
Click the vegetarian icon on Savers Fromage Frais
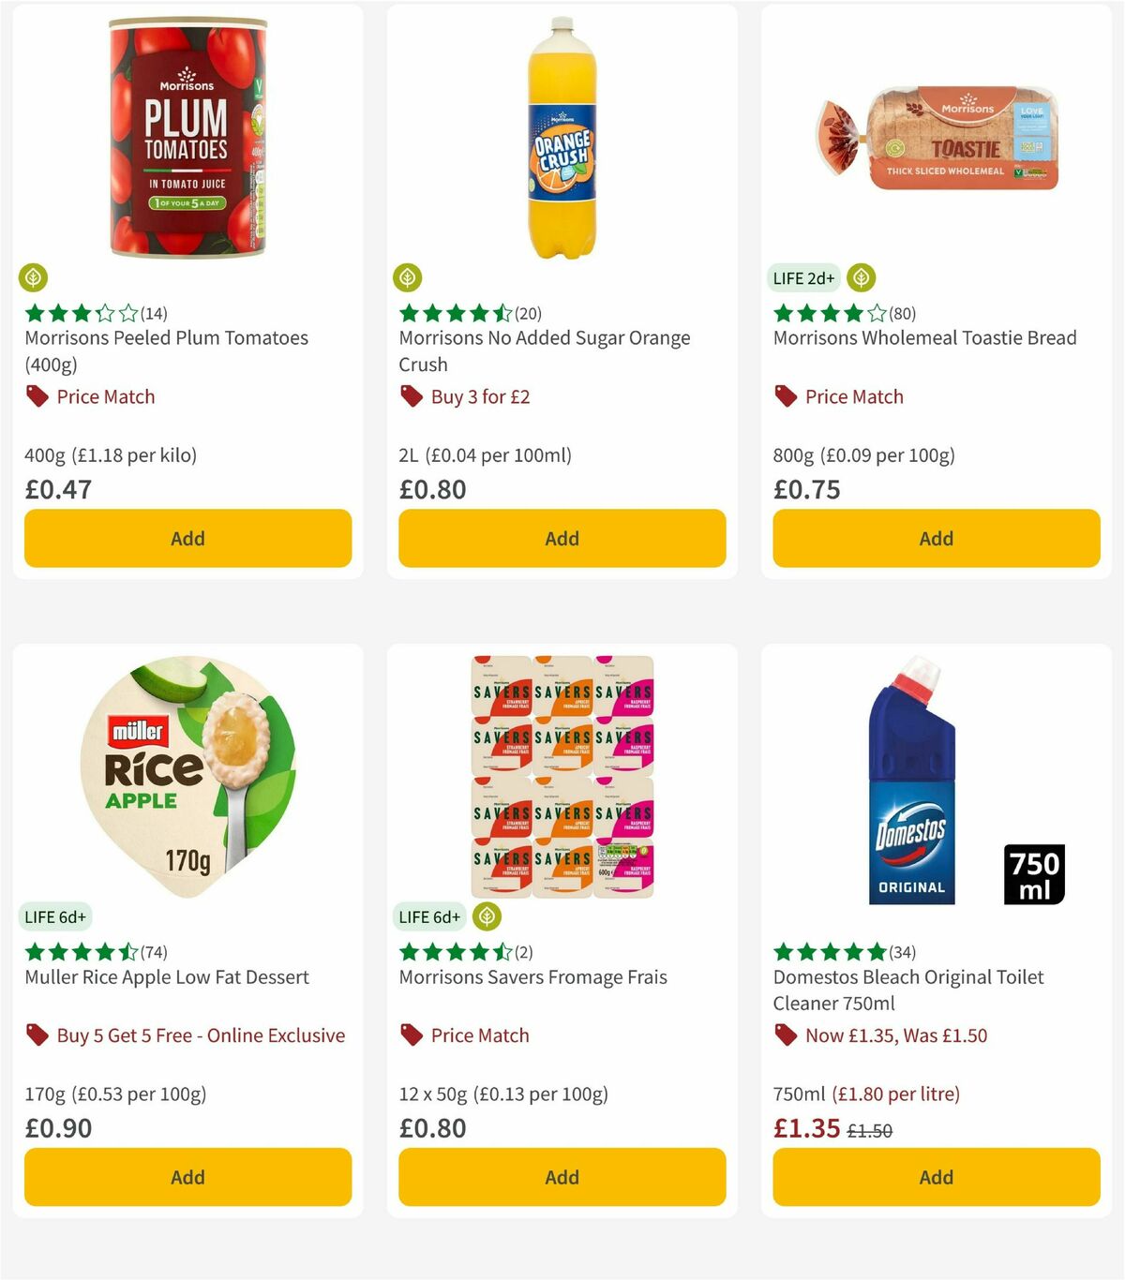(x=485, y=917)
